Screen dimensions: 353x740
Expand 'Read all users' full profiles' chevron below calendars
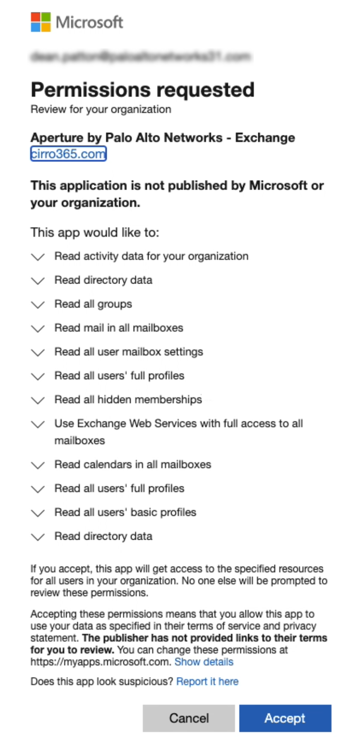pyautogui.click(x=38, y=489)
